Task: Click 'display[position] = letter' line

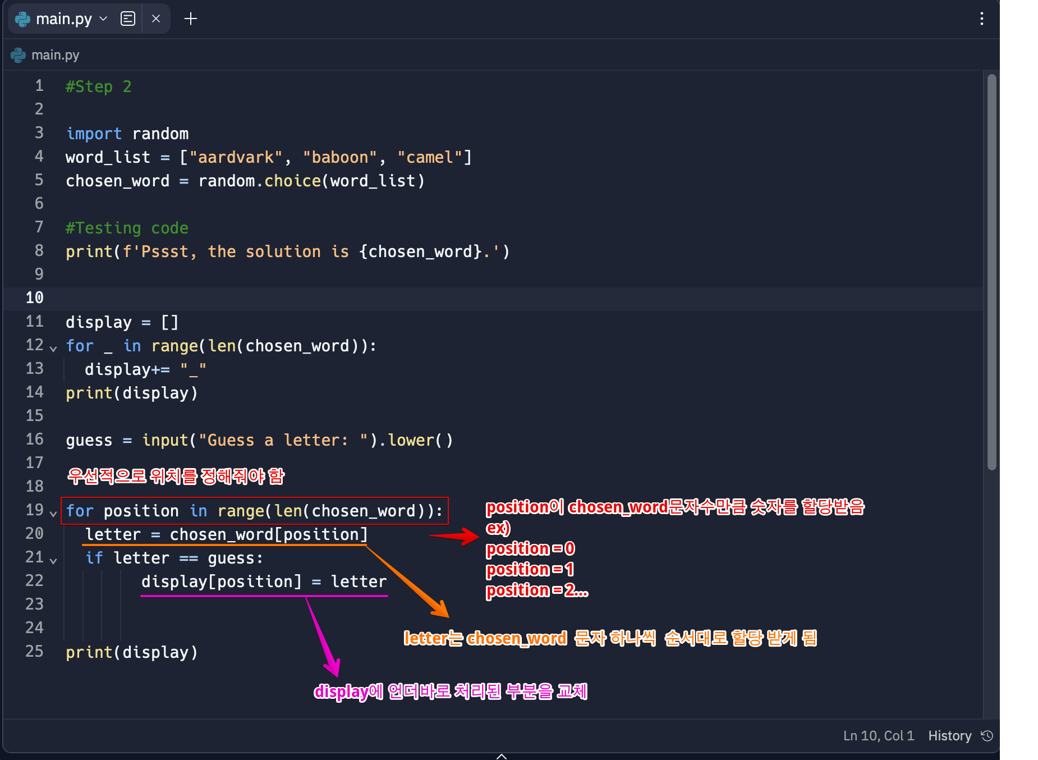Action: point(264,582)
